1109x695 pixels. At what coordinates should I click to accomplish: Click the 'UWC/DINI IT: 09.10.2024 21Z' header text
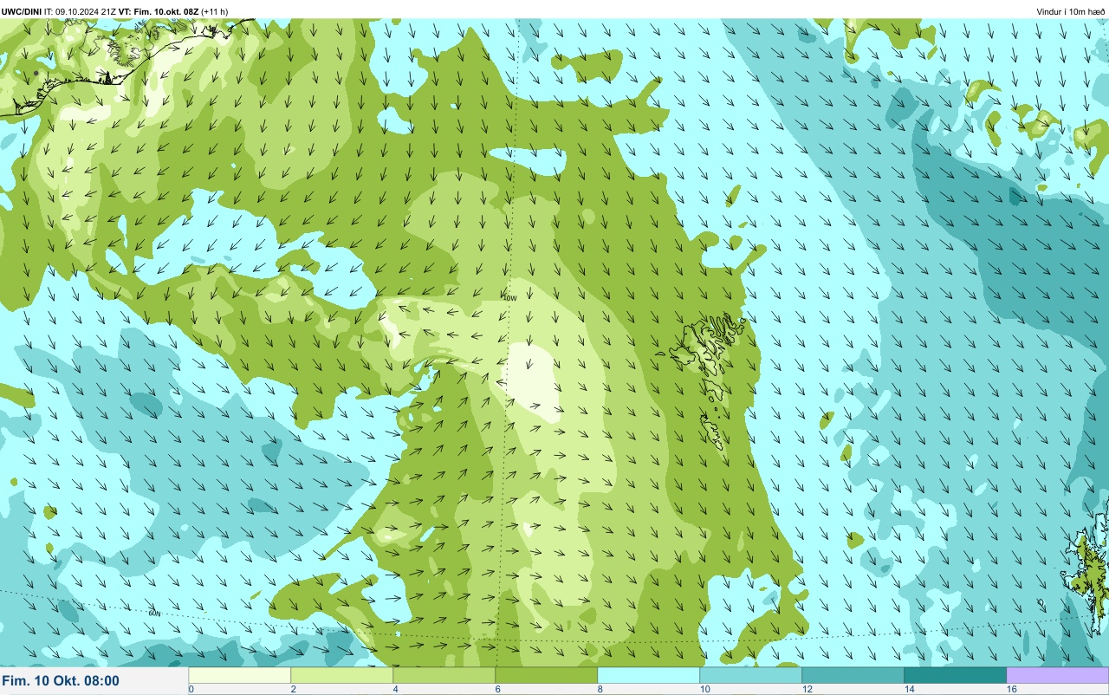[x=59, y=11]
